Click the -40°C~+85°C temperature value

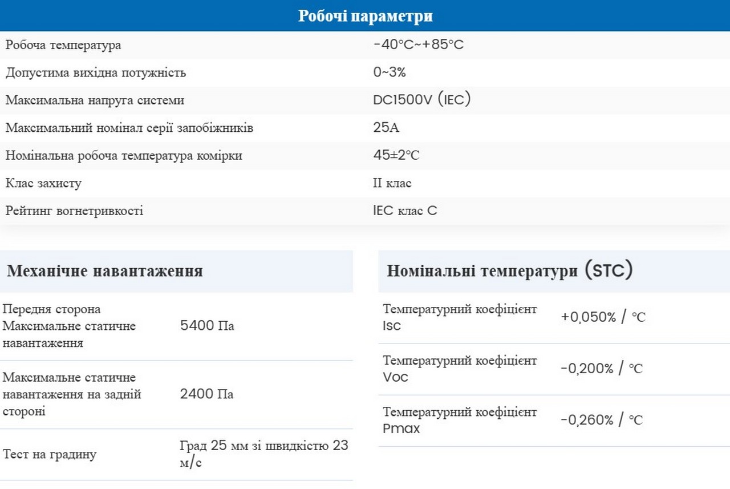click(x=418, y=45)
